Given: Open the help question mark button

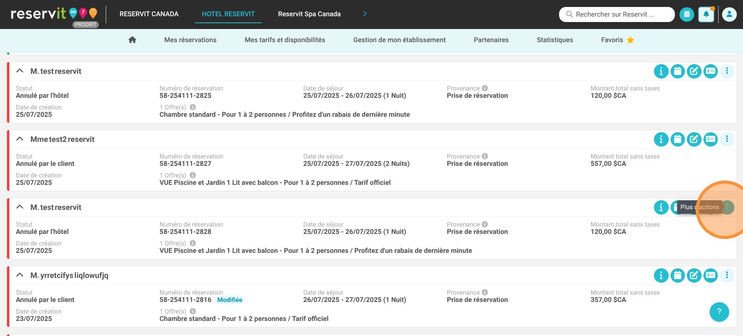Looking at the screenshot, I should tap(719, 312).
